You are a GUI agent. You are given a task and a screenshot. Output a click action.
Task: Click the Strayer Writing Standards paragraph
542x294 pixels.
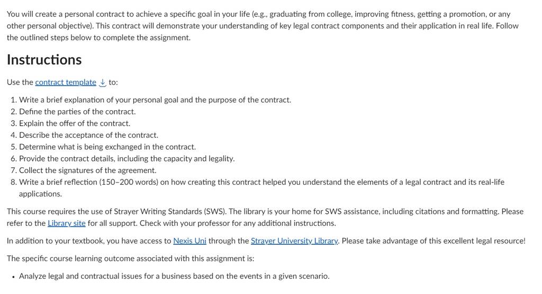click(265, 217)
